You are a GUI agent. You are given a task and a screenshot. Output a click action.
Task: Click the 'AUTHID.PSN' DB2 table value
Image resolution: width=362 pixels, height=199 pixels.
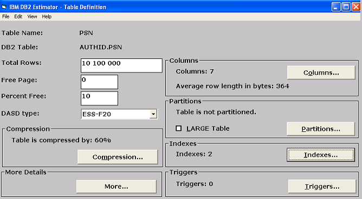point(101,47)
